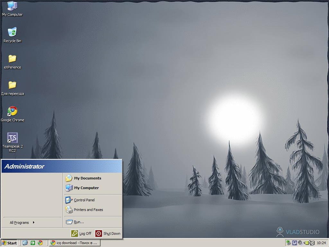Click the 10:24 clock in the tray
This screenshot has height=247, width=329.
[x=321, y=243]
